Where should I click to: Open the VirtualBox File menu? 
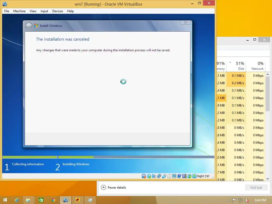coord(7,11)
